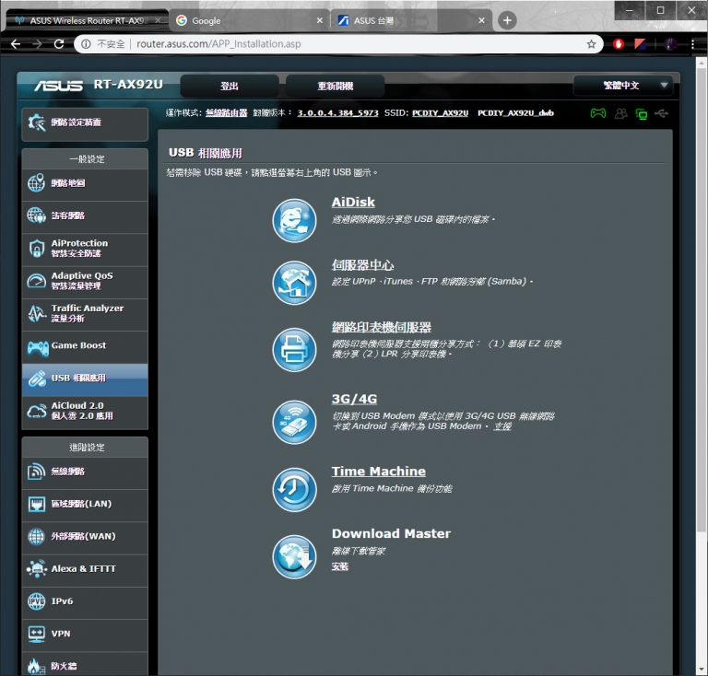Screen dimensions: 708x676
Task: Open the Servers Center house icon
Action: tap(294, 283)
